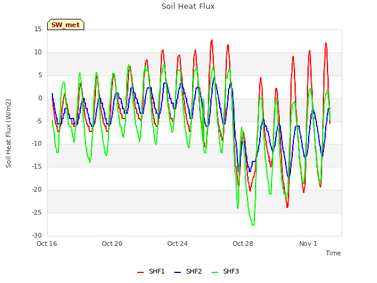Click the blue SHF2 legend color marker
Image resolution: width=377 pixels, height=283 pixels.
point(177,272)
